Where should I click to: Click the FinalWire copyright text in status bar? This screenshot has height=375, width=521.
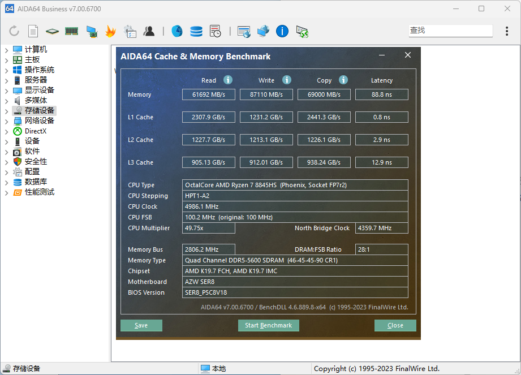[376, 369]
